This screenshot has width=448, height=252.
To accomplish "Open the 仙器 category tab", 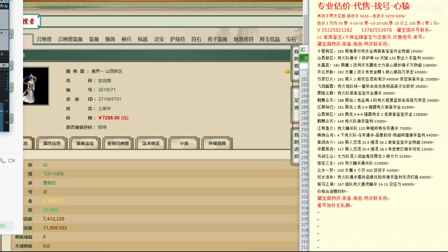I will [x=142, y=39].
